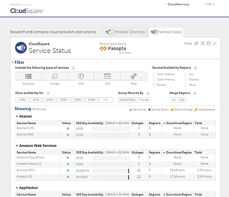Click the Akamai CDN availability bar

tap(111, 129)
